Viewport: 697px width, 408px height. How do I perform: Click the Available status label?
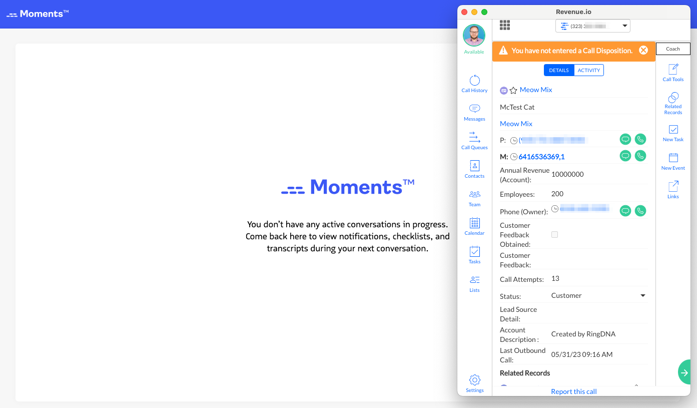point(474,52)
